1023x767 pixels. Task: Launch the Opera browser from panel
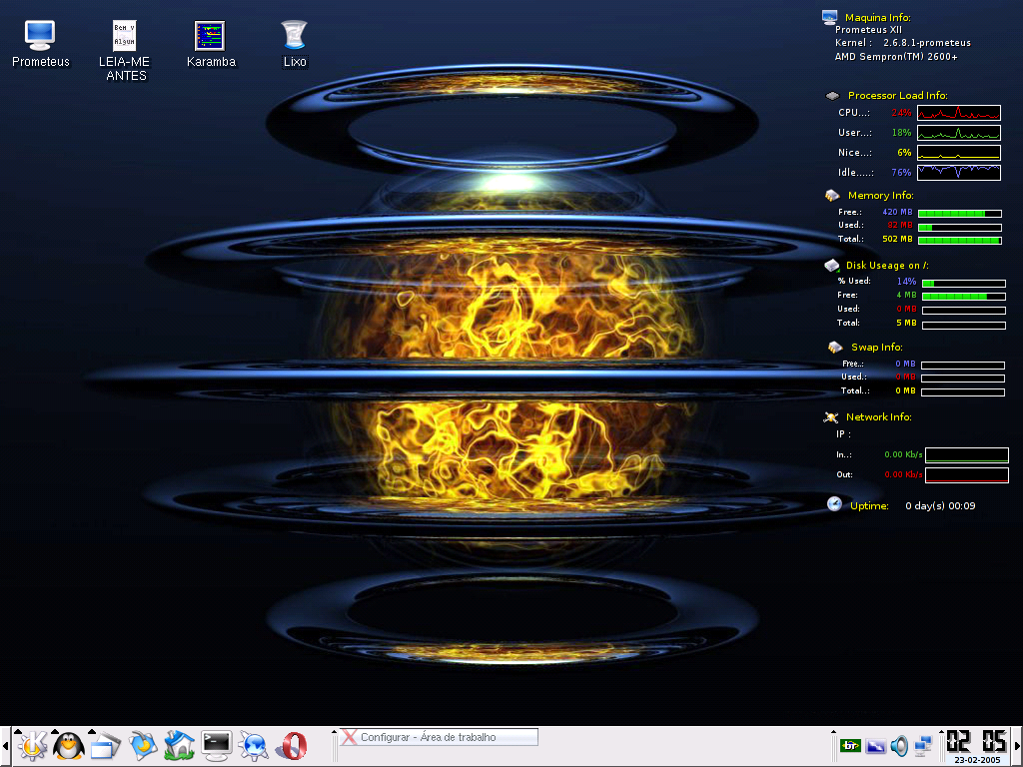pos(292,745)
